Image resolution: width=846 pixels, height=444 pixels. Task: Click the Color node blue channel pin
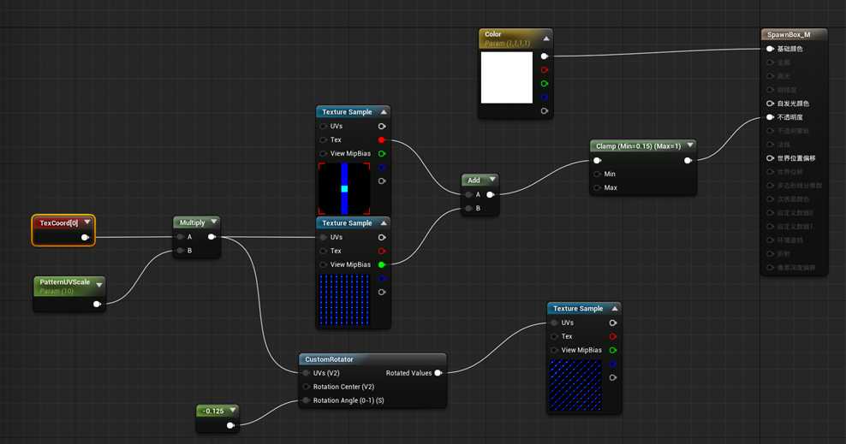coord(545,98)
